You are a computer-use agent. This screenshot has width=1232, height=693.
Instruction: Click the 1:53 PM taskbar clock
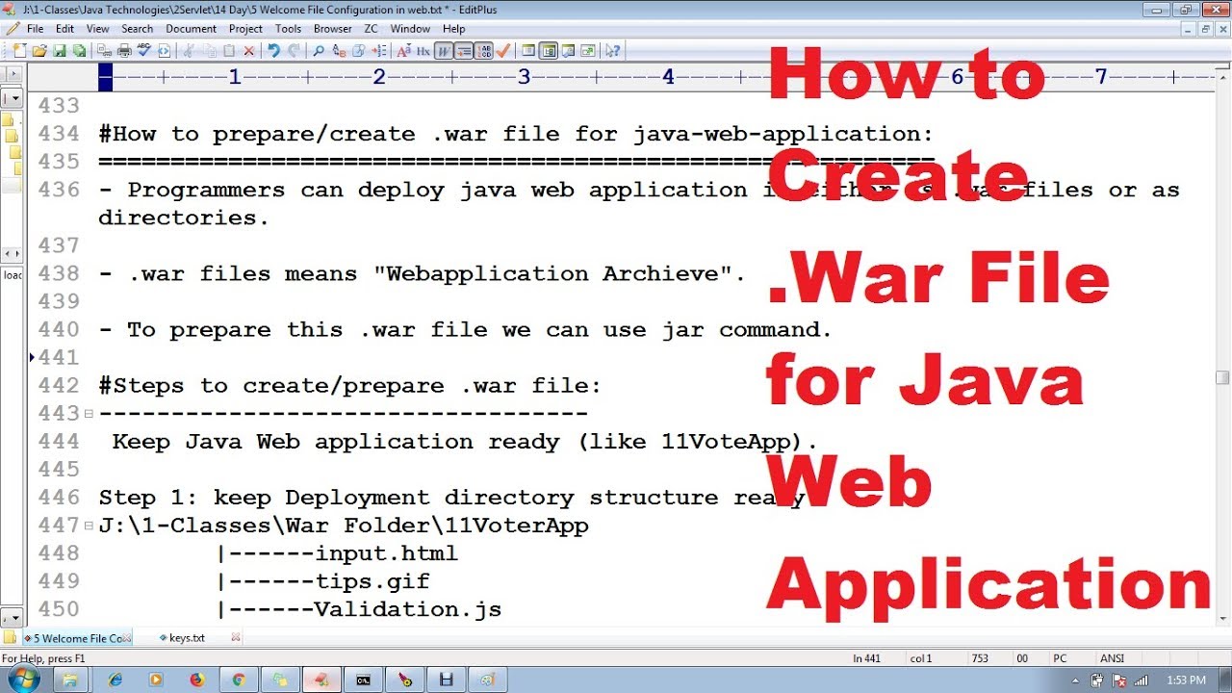pyautogui.click(x=1186, y=680)
